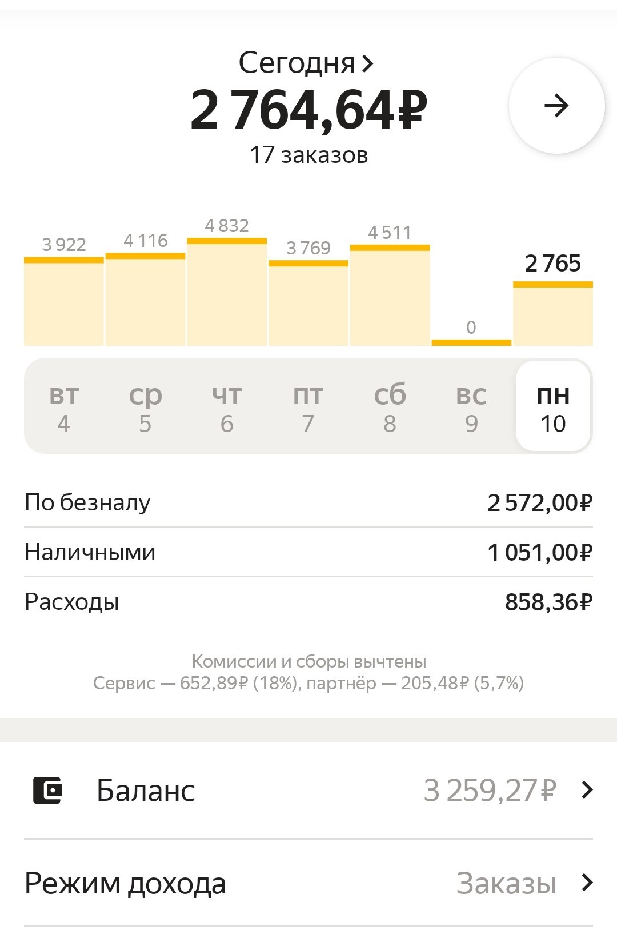617x938 pixels.
Task: Choose the пт 7 day tab
Action: click(x=308, y=406)
